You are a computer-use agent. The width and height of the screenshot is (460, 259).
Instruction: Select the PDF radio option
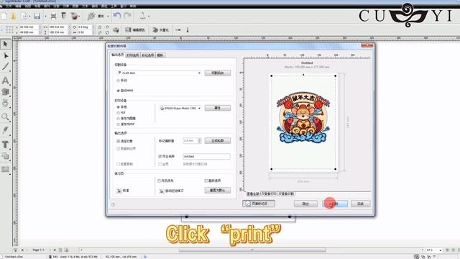118,113
